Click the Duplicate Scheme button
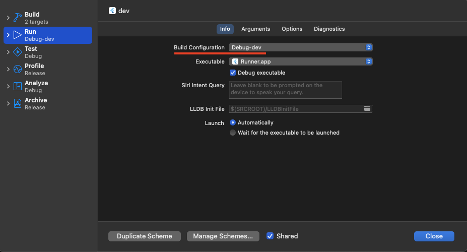This screenshot has height=252, width=467. point(145,236)
